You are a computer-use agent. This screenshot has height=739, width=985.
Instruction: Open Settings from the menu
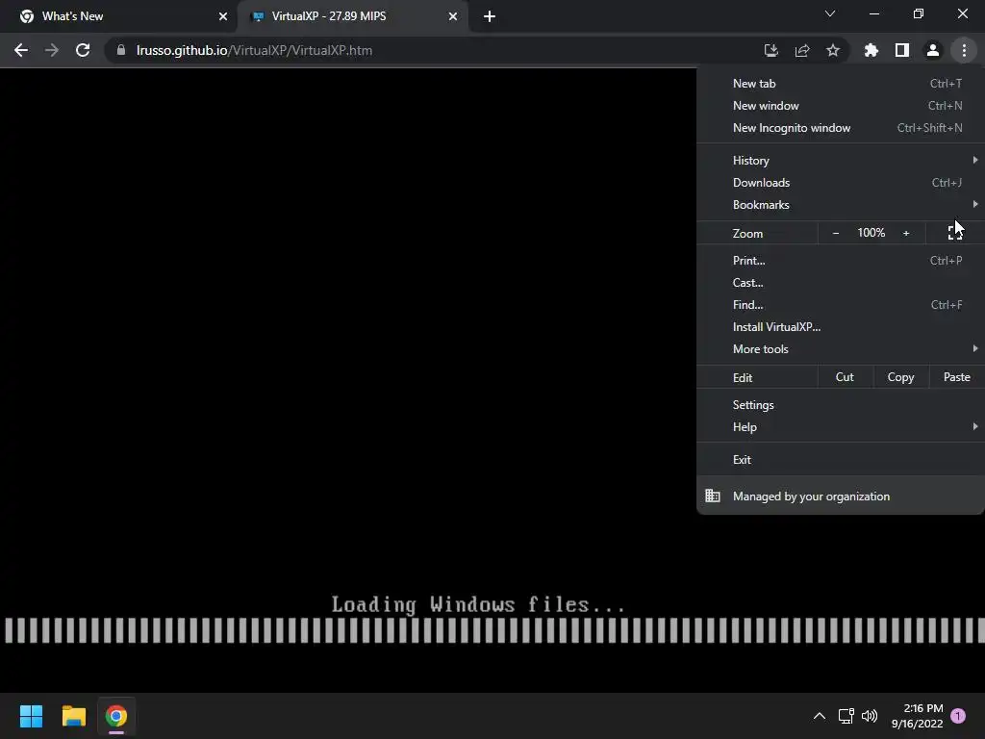click(841, 405)
